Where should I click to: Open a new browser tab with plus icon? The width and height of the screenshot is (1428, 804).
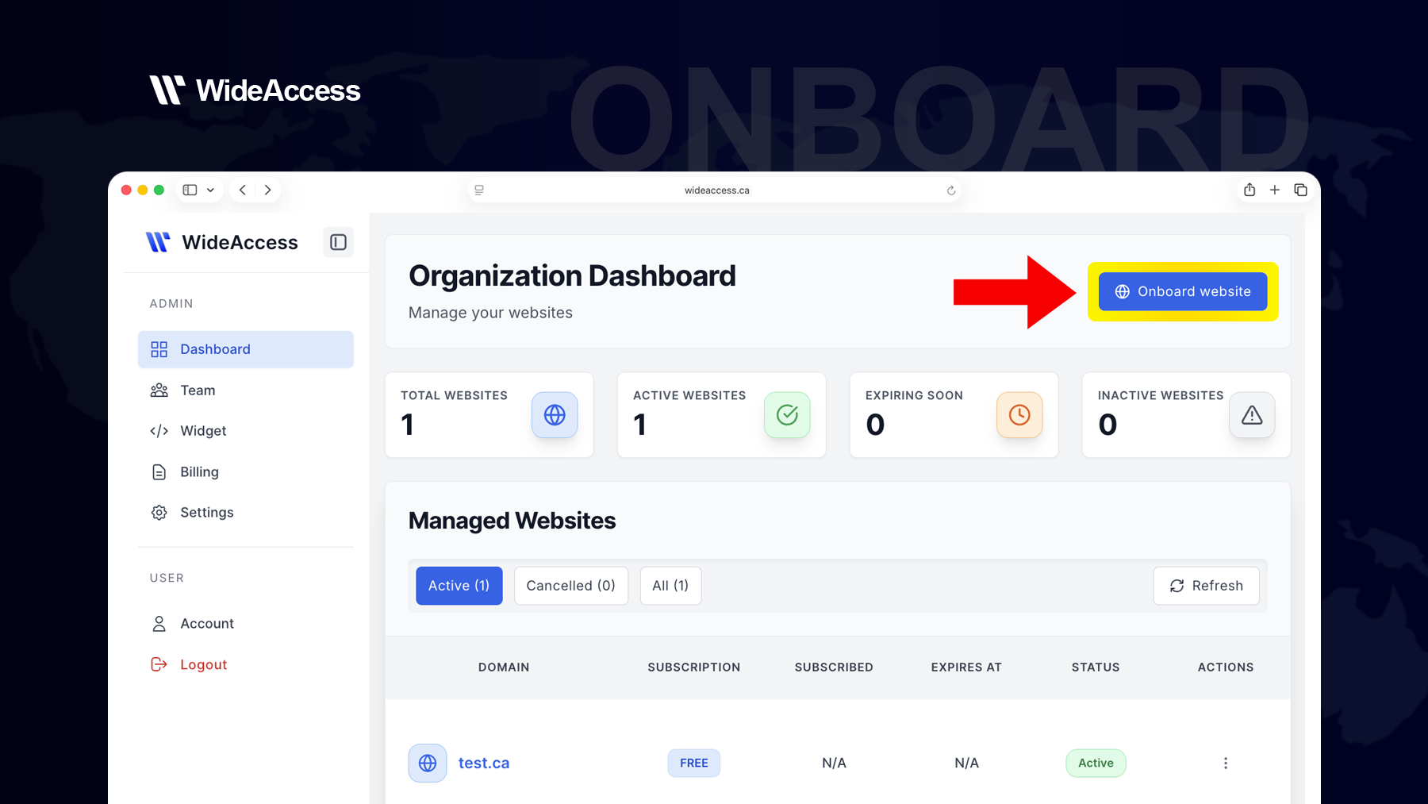(1275, 190)
